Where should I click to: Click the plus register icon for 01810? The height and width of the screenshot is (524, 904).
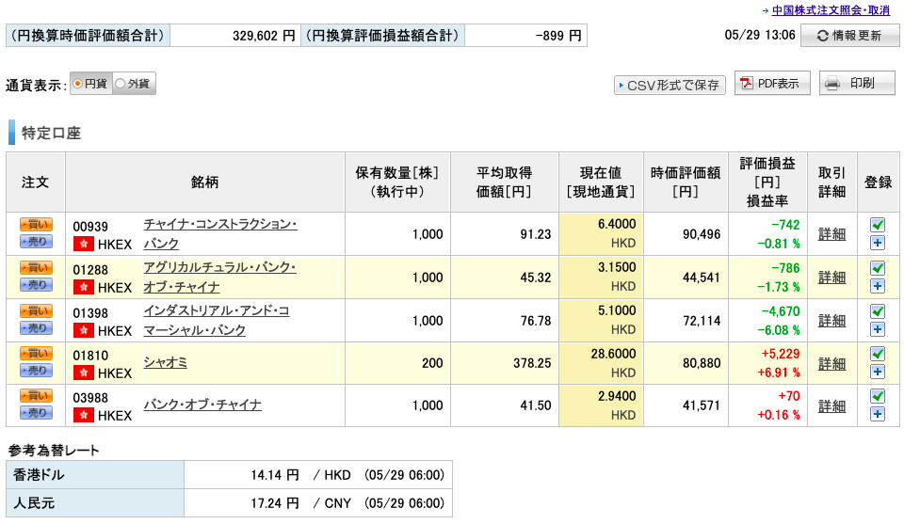coord(878,372)
